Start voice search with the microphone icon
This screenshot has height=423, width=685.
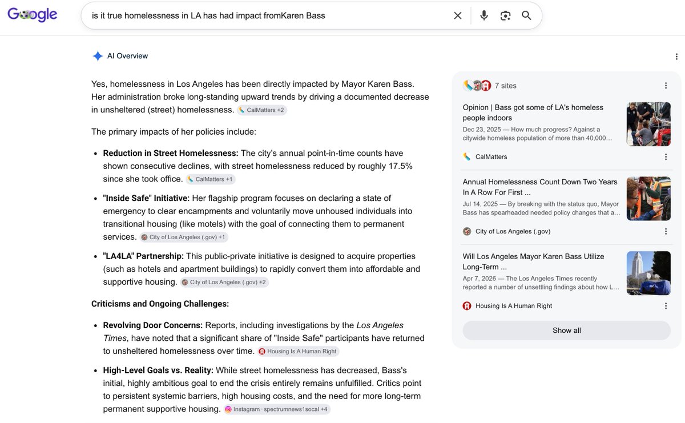[x=484, y=15]
